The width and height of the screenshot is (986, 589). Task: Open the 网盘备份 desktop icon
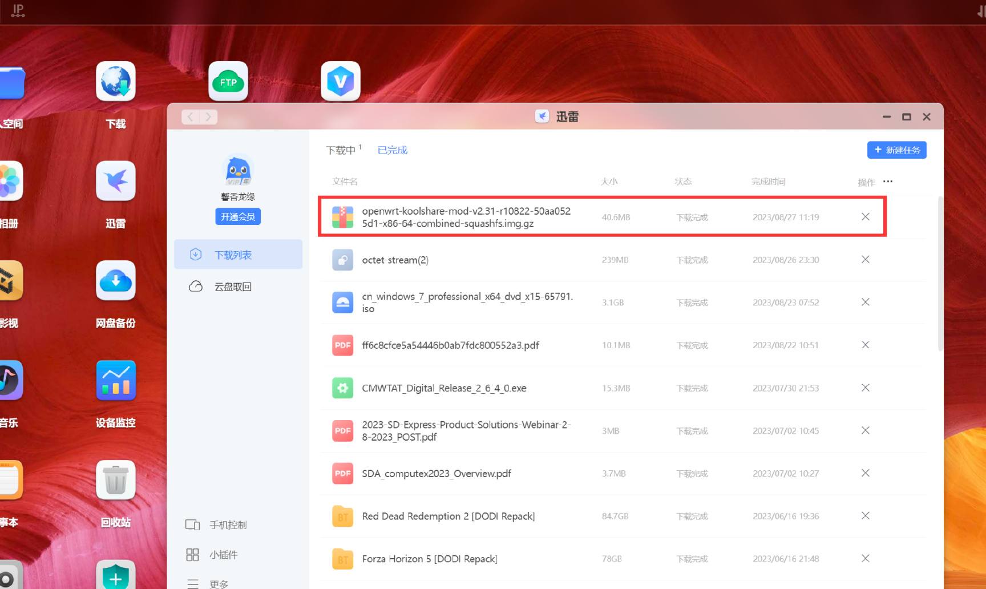coord(116,281)
